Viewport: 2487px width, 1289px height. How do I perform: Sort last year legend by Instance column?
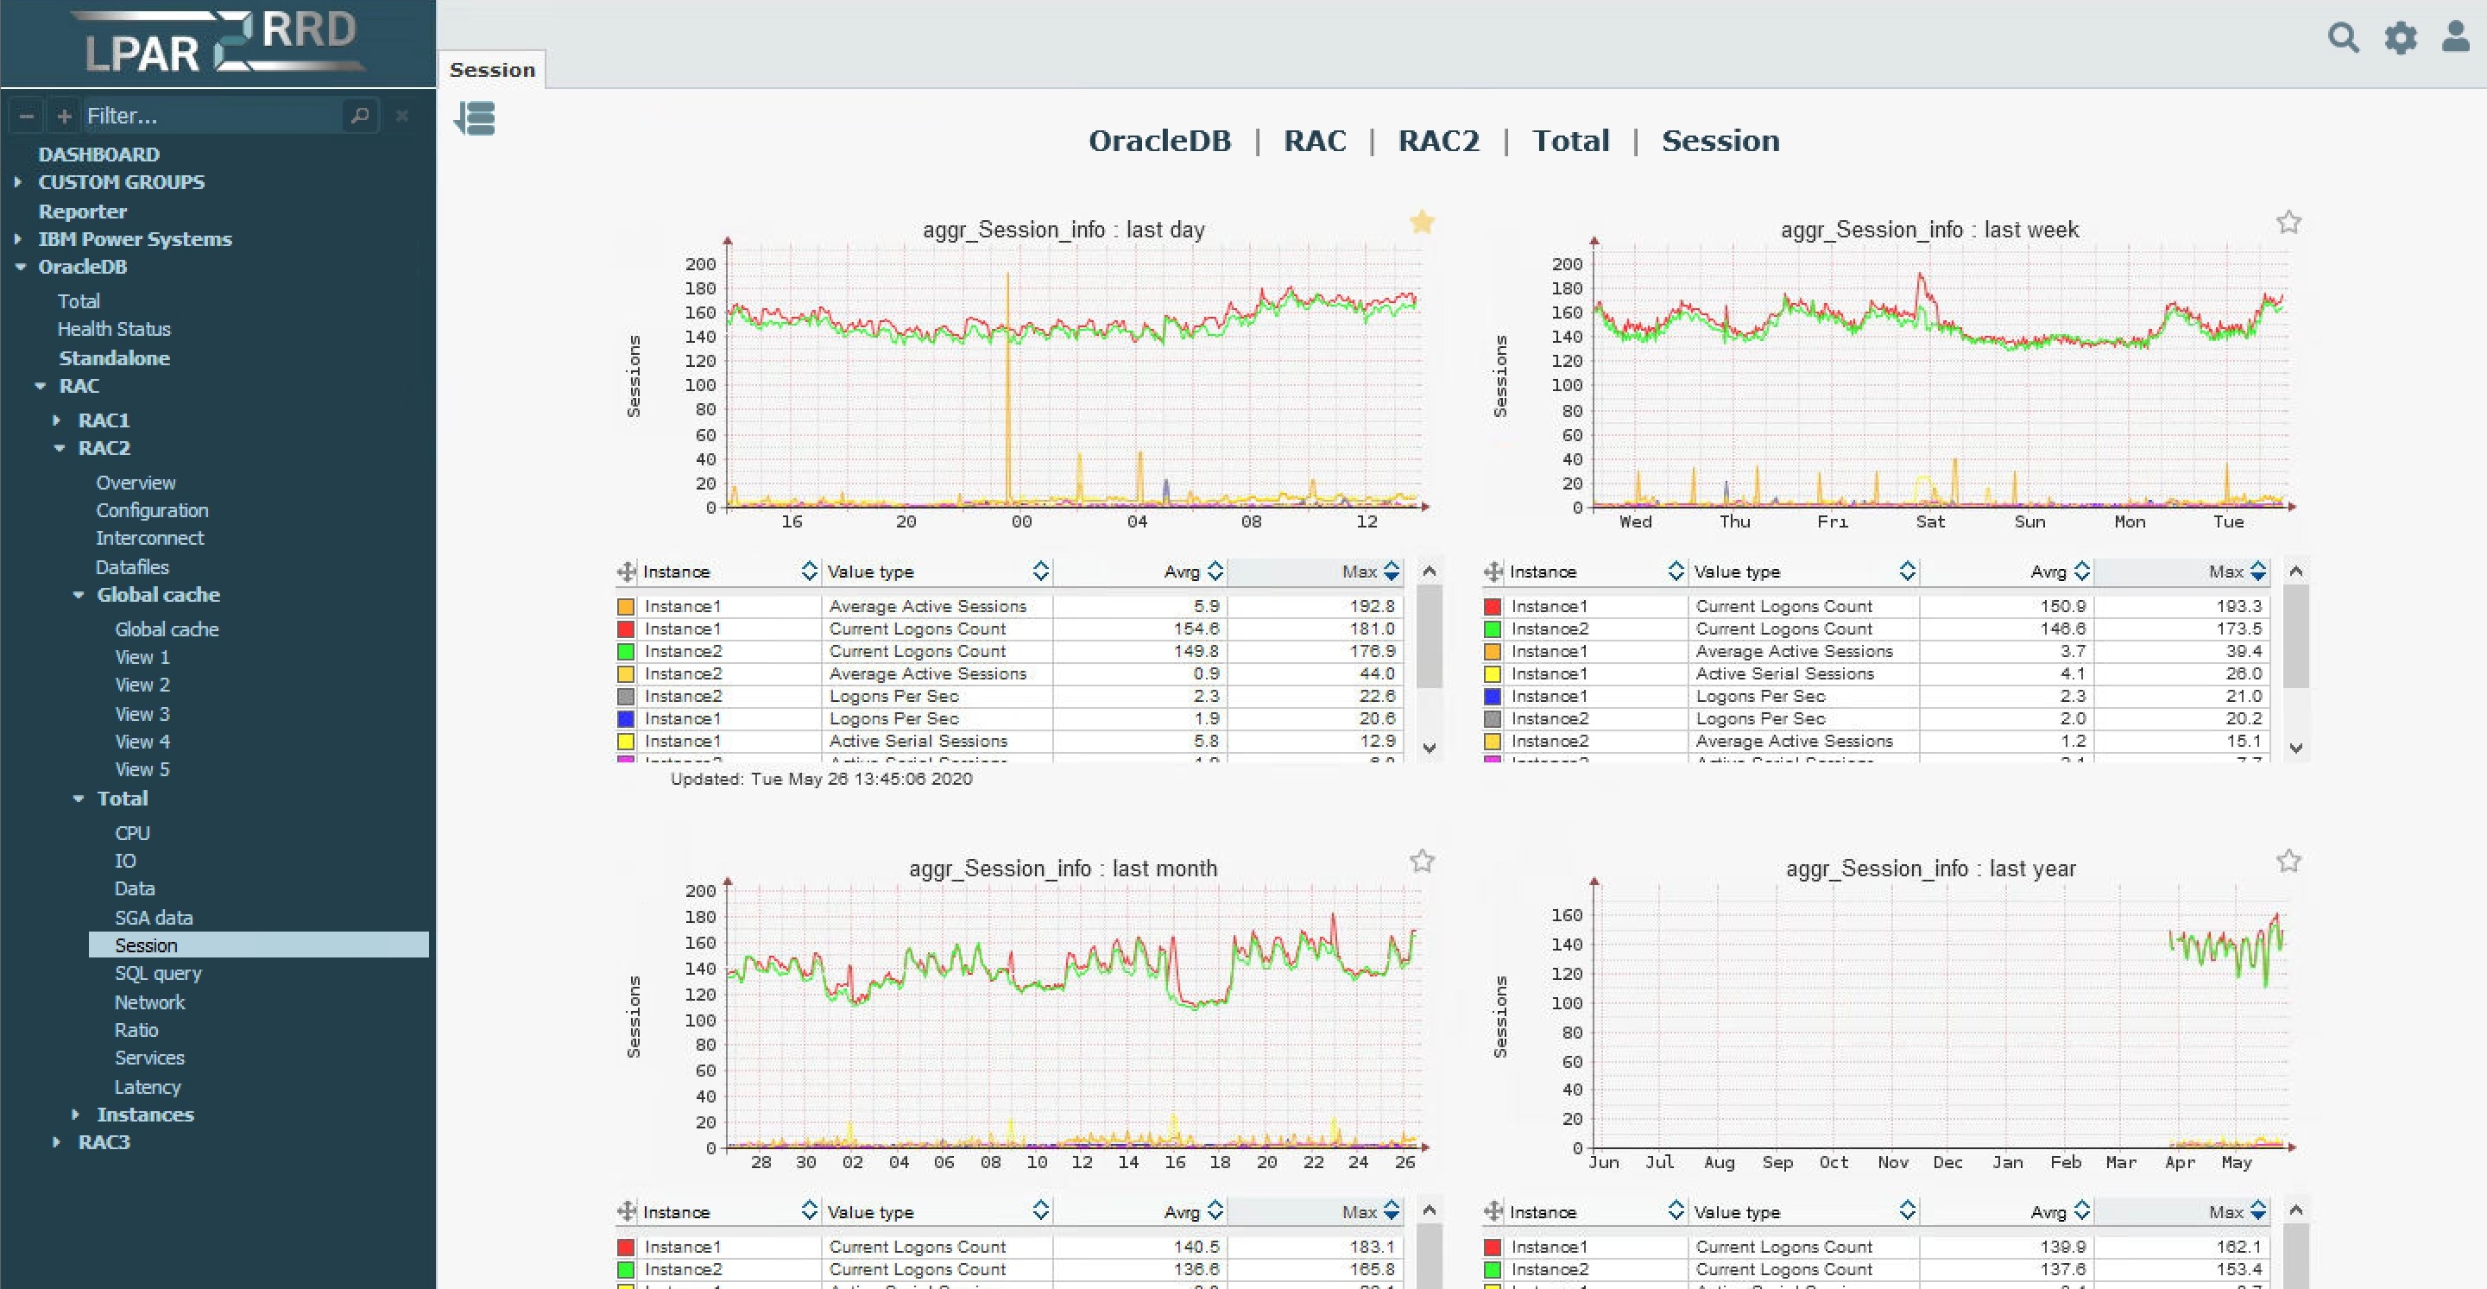point(1676,1210)
